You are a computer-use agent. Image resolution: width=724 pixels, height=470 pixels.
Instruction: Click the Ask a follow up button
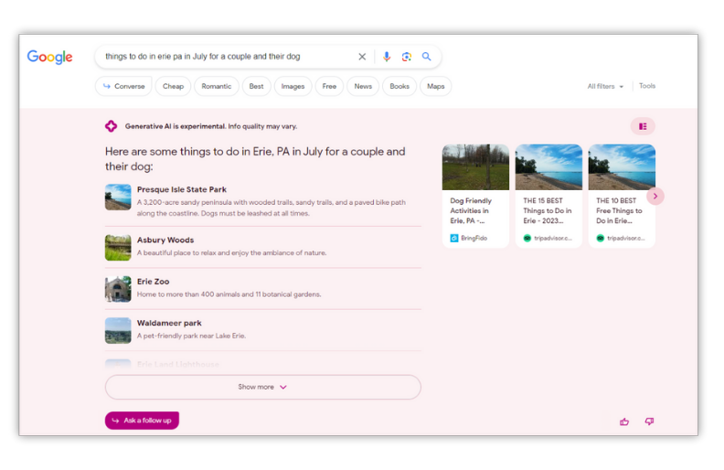coord(142,421)
